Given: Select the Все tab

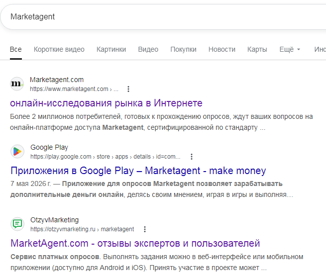Looking at the screenshot, I should click(x=16, y=49).
